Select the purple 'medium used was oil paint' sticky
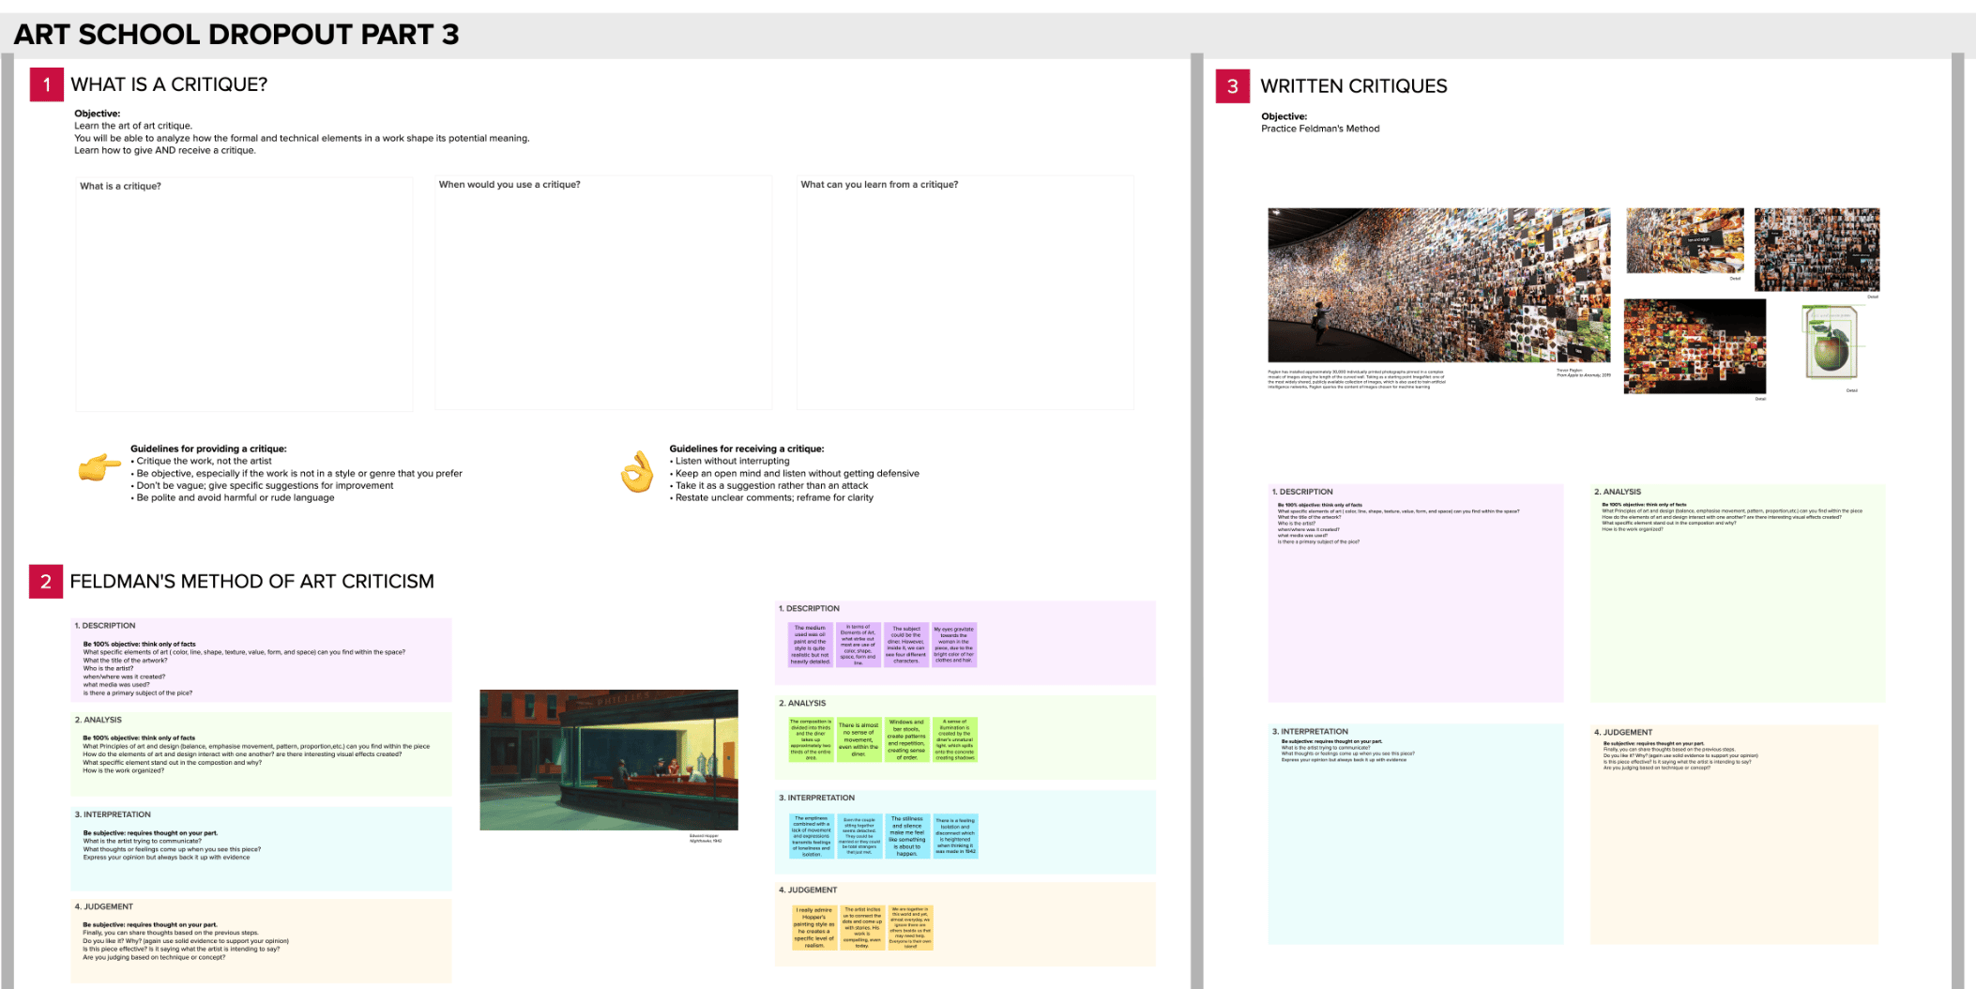This screenshot has height=989, width=1976. point(811,645)
